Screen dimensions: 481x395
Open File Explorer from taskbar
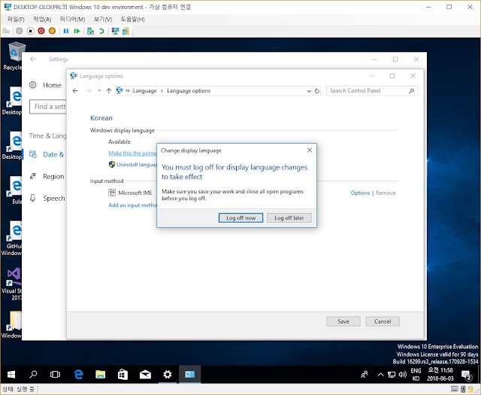click(100, 375)
